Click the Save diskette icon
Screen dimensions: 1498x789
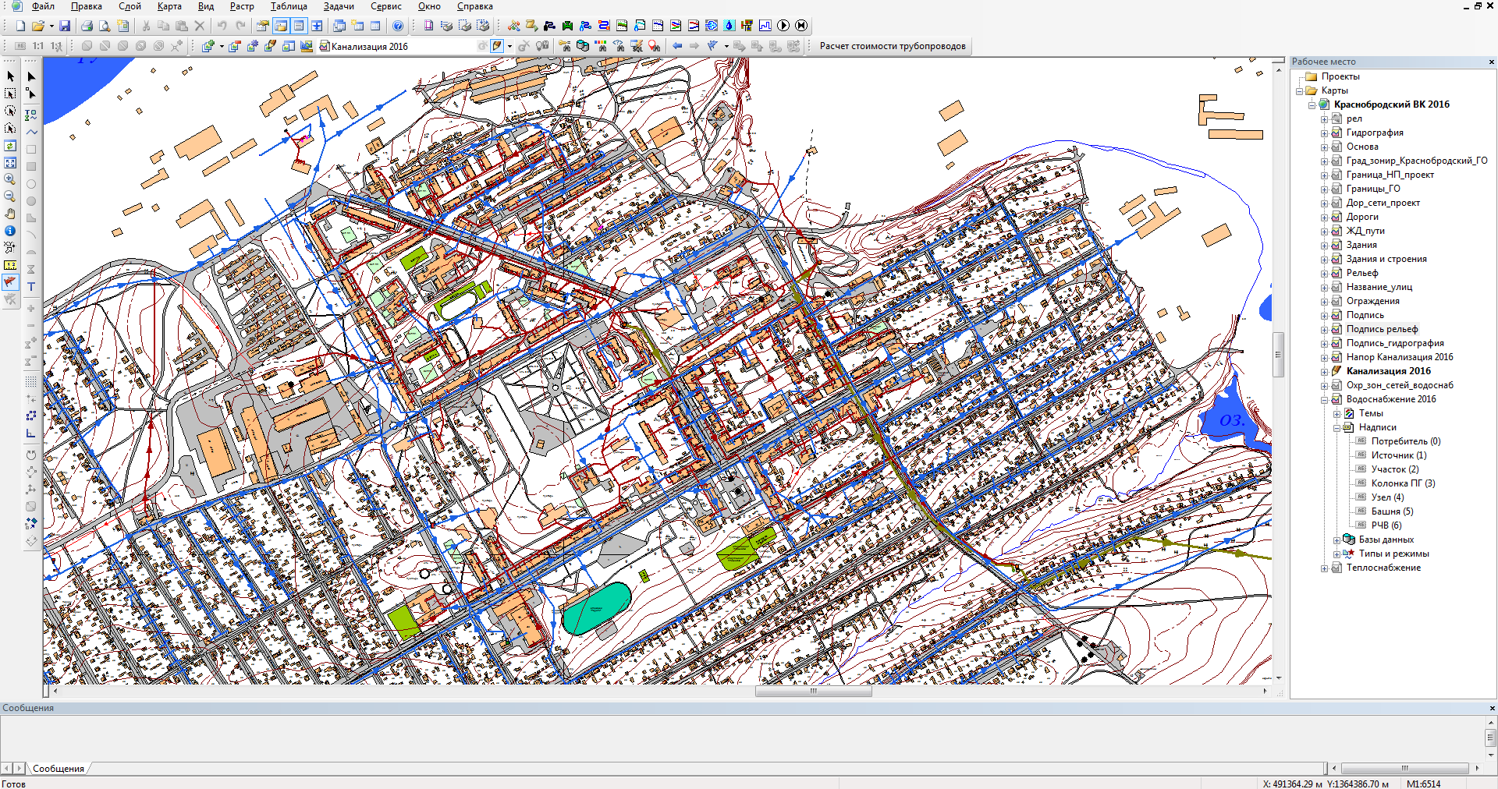point(65,26)
